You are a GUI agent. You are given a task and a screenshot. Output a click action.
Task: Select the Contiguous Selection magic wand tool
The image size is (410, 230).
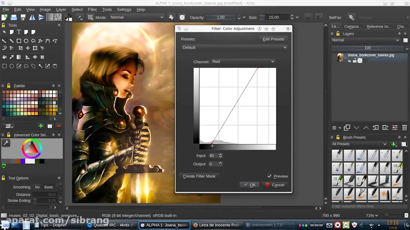pyautogui.click(x=41, y=66)
